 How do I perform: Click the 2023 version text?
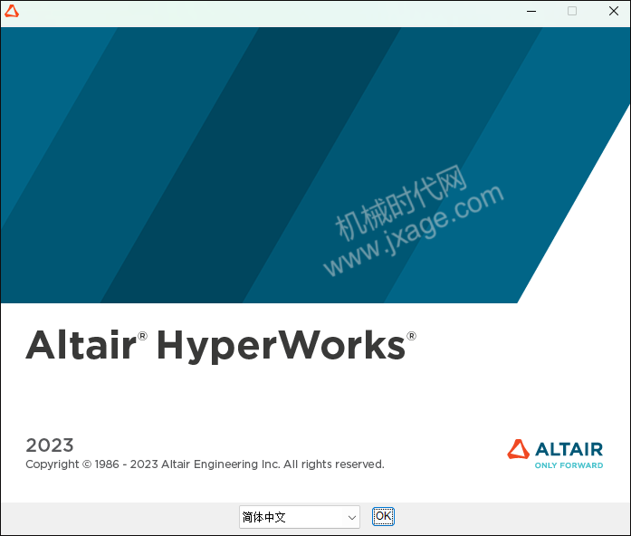coord(50,445)
